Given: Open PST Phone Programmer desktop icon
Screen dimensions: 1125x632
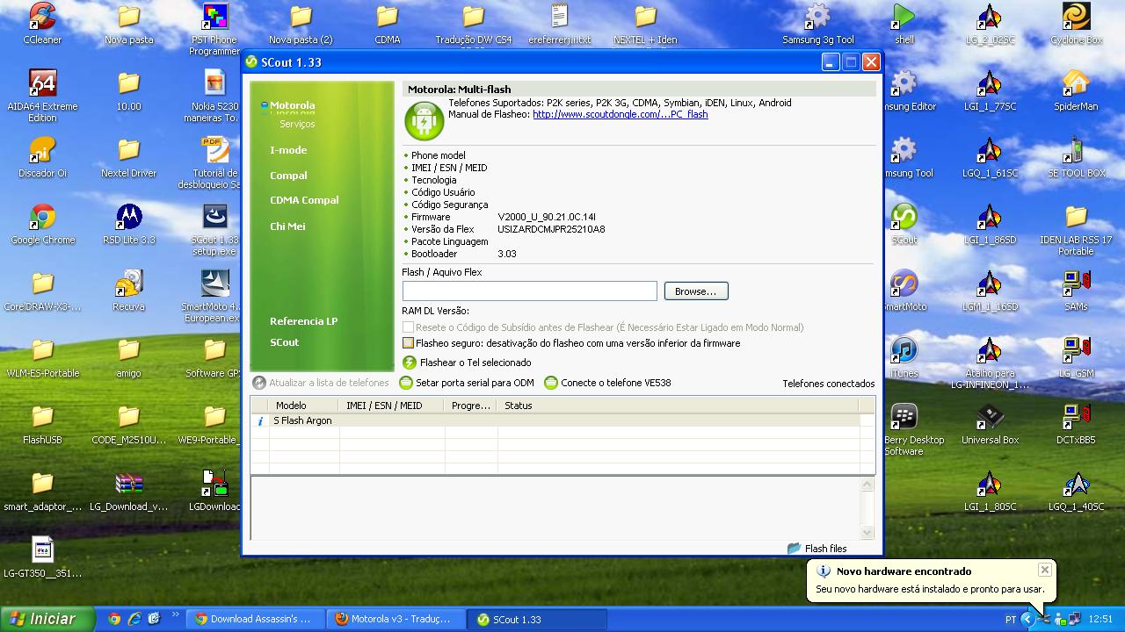Looking at the screenshot, I should pyautogui.click(x=214, y=28).
